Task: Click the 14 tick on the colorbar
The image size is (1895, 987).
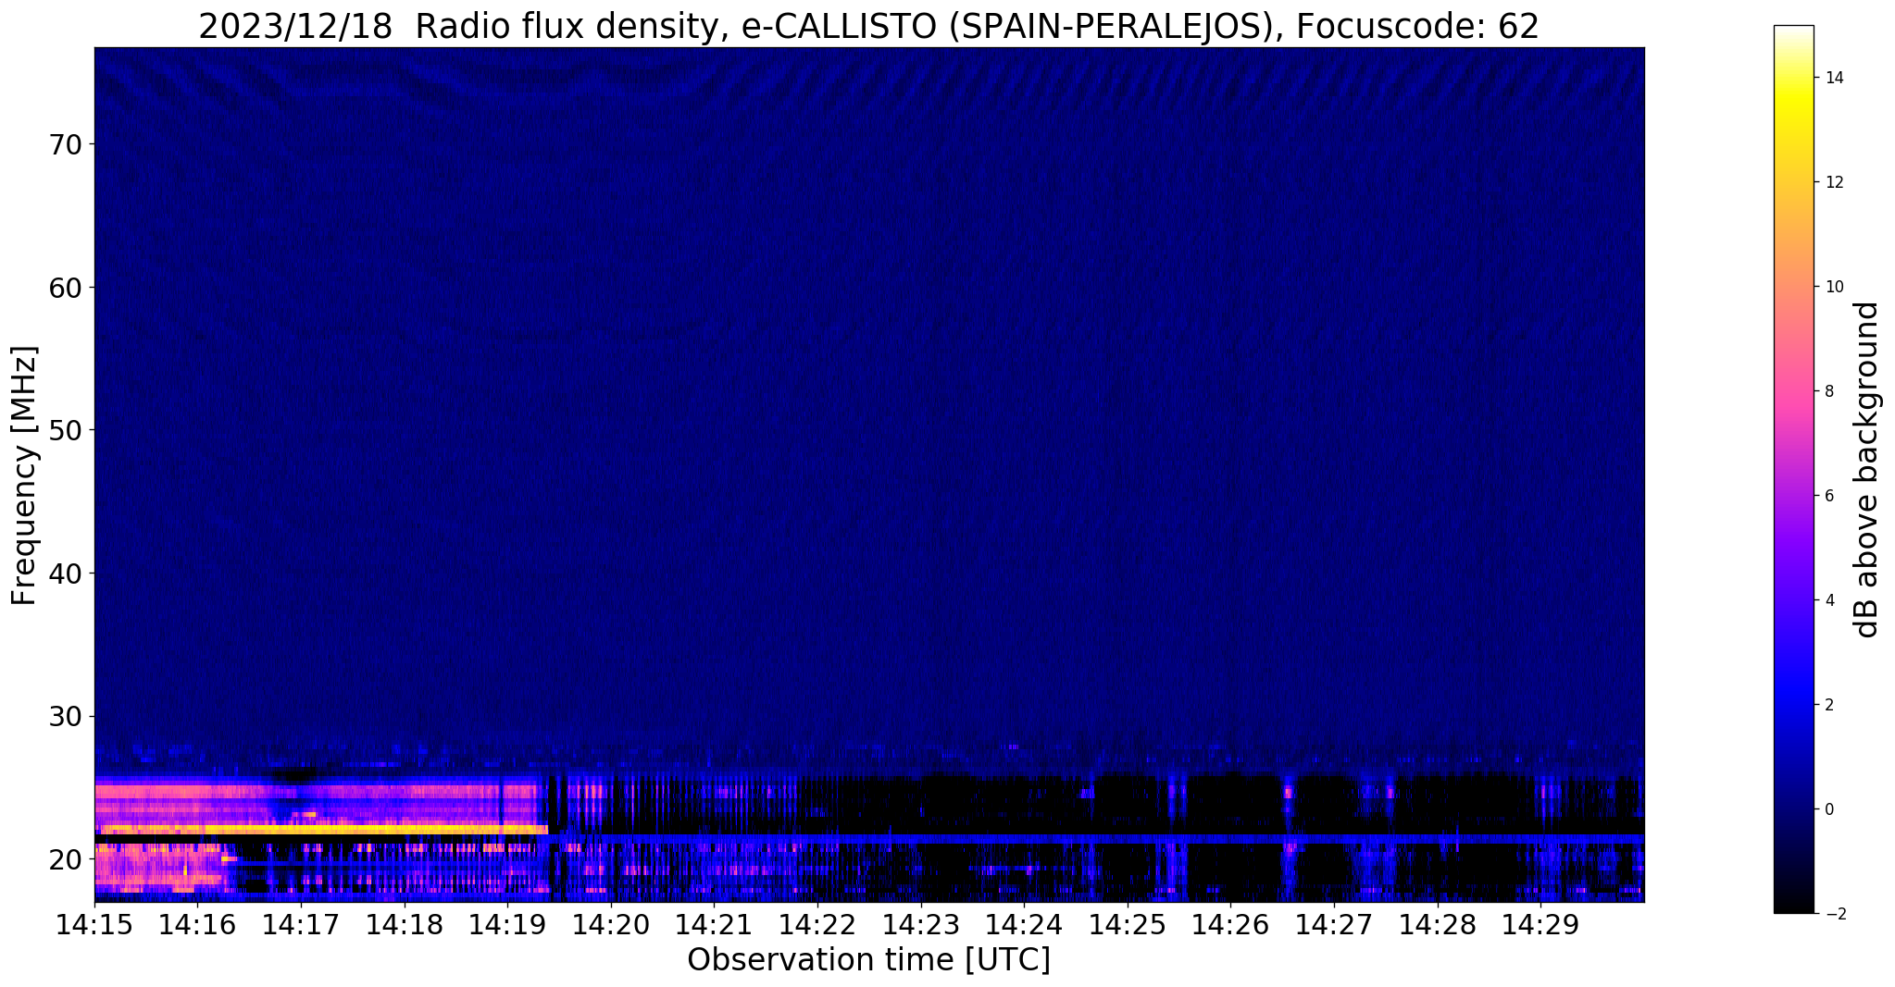Action: 1833,78
